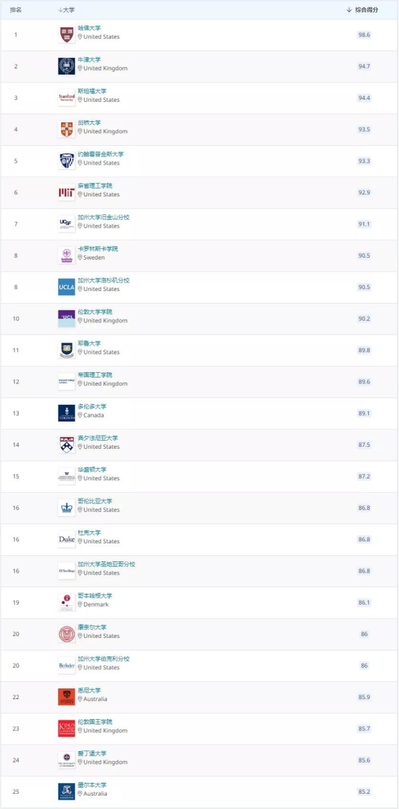The width and height of the screenshot is (399, 809).
Task: Click the MIT logo icon
Action: pos(66,192)
